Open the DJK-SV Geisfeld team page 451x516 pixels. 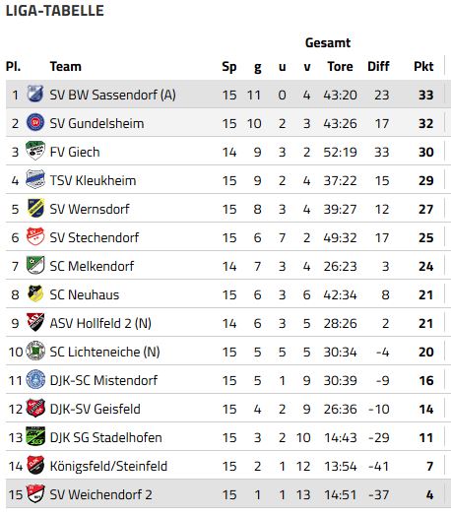(96, 409)
